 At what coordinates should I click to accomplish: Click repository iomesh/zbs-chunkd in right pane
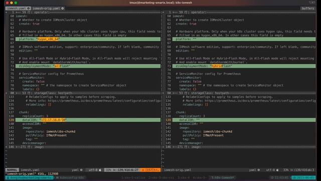[207, 132]
